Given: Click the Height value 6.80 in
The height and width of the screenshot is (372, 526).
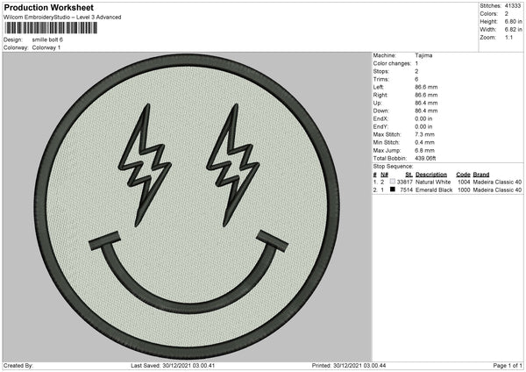Looking at the screenshot, I should point(513,21).
